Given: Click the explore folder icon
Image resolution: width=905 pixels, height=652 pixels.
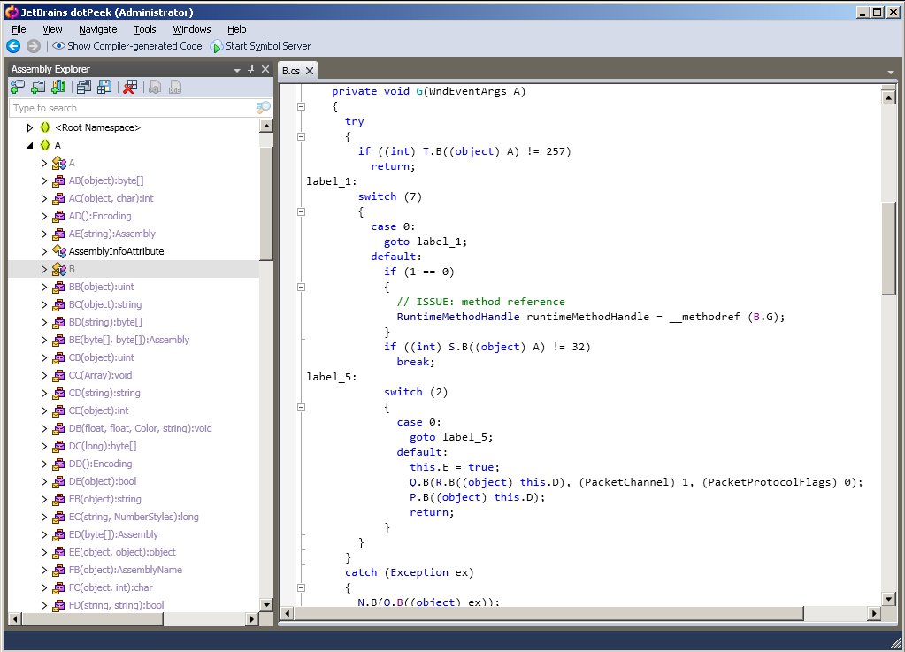Looking at the screenshot, I should click(x=38, y=87).
